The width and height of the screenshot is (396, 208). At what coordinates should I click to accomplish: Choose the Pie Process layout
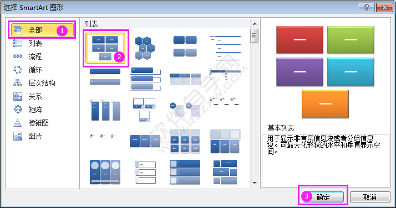point(103,136)
